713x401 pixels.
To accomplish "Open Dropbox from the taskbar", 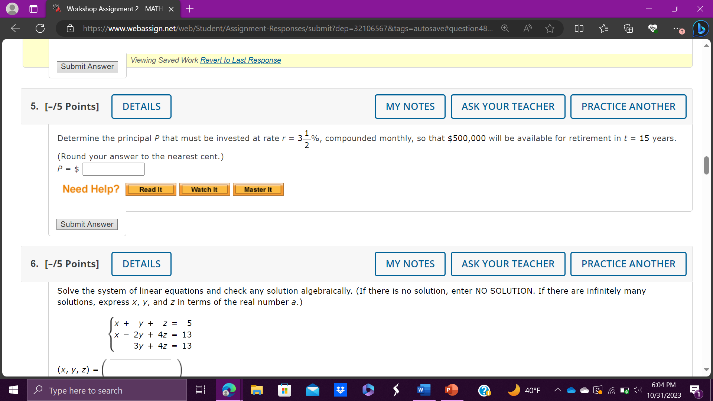I will coord(340,390).
